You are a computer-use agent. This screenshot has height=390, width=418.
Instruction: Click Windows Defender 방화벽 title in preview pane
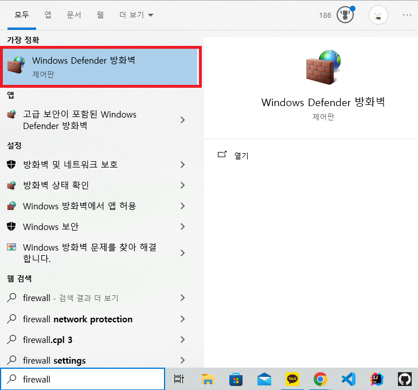(323, 102)
